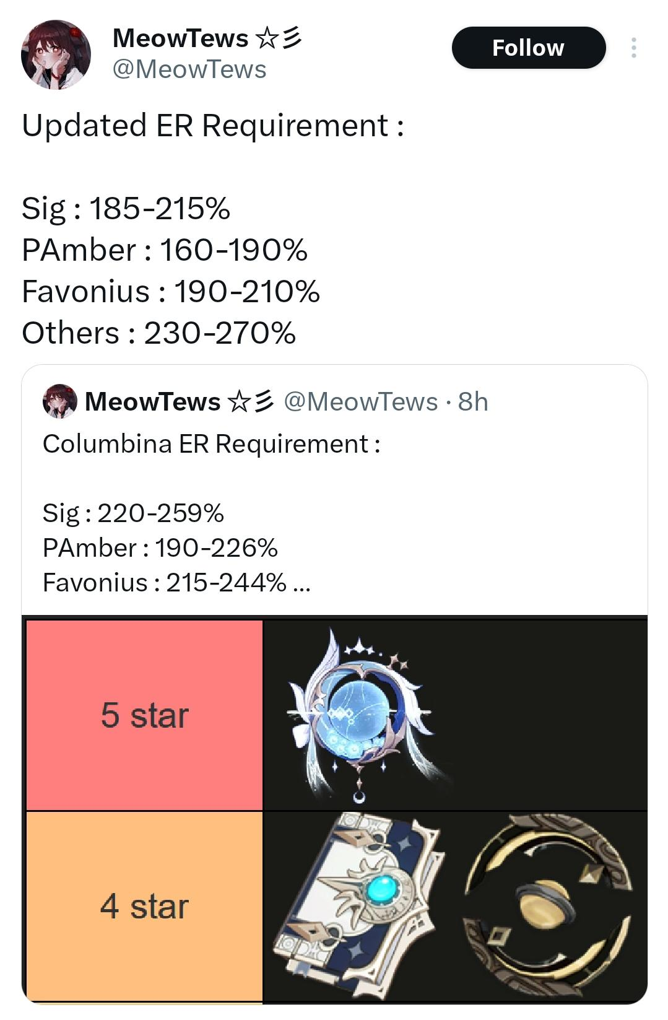Click the "Sig : 185-215%" line

(126, 208)
